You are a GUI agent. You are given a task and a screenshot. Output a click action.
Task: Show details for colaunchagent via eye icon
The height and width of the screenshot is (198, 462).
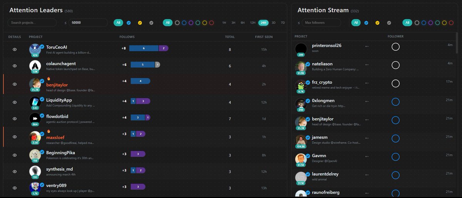[x=15, y=66]
